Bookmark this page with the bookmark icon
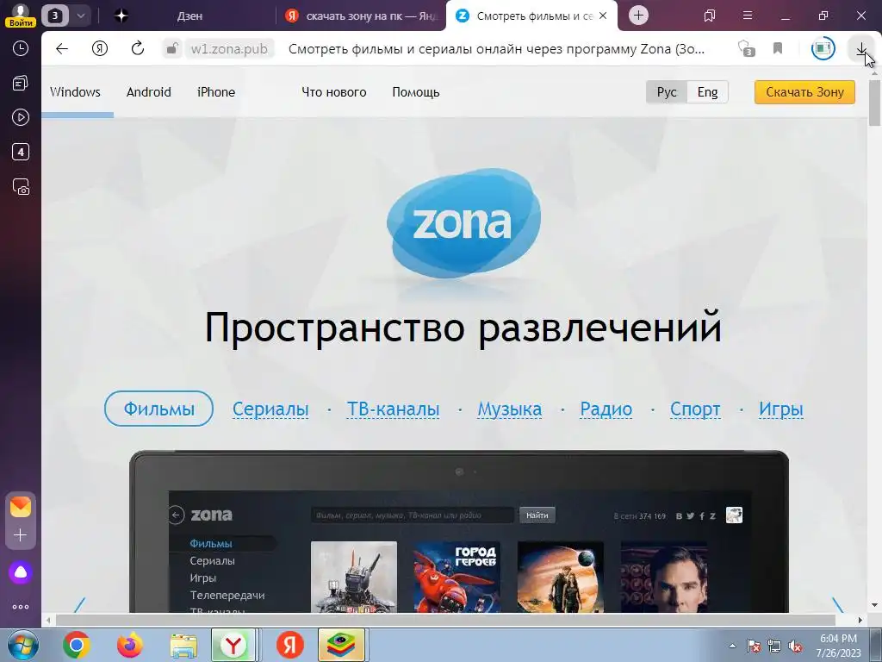This screenshot has height=662, width=882. [x=778, y=49]
